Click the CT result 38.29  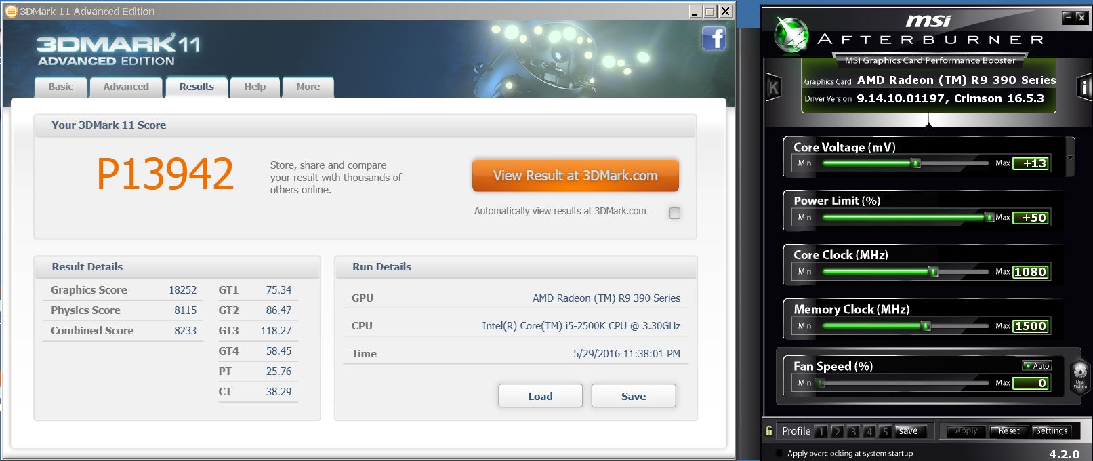coord(279,391)
